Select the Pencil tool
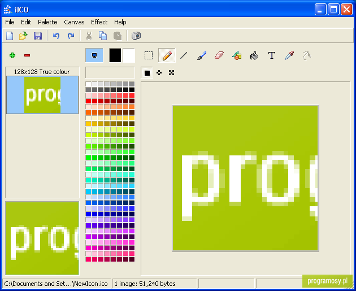This screenshot has width=356, height=291. click(167, 55)
